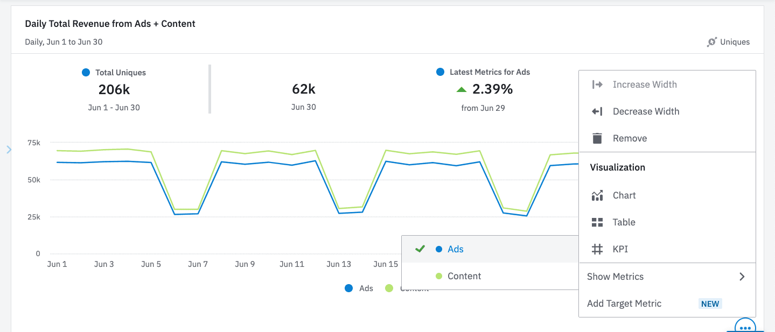This screenshot has height=332, width=775.
Task: Select the KPI visualization icon
Action: click(598, 249)
